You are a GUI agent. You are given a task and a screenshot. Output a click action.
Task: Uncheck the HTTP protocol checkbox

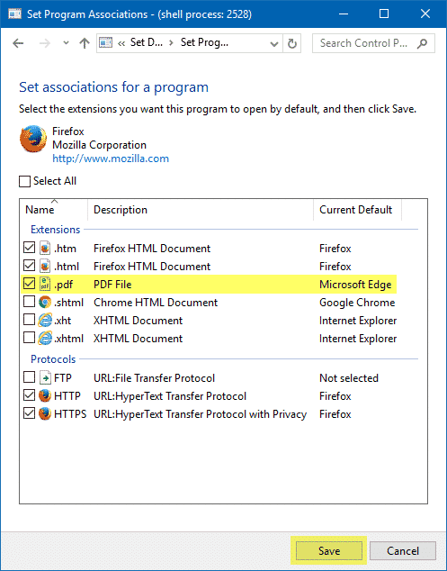[29, 395]
